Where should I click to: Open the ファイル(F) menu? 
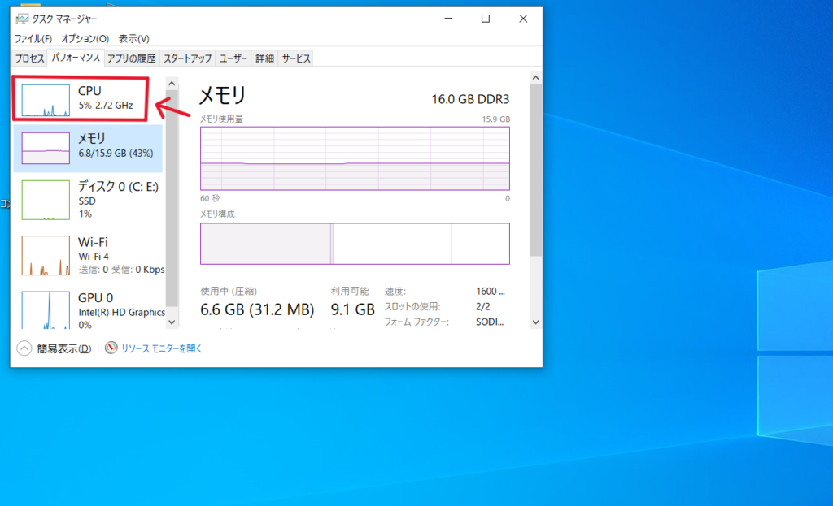coord(33,38)
